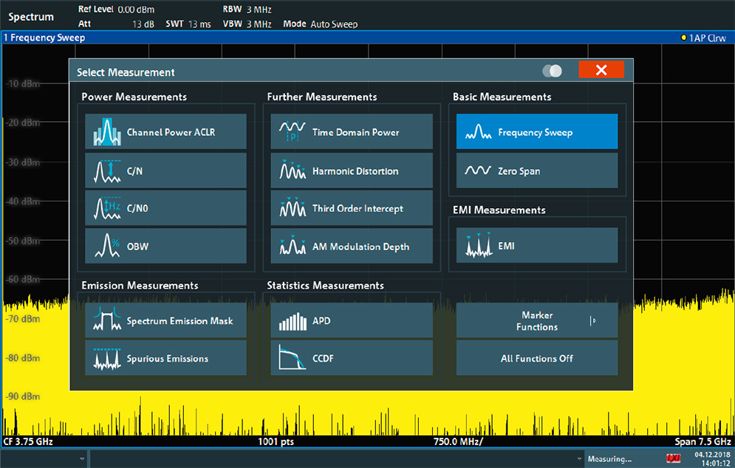
Task: Select the Channel Power ACLR measurement icon
Action: (107, 132)
